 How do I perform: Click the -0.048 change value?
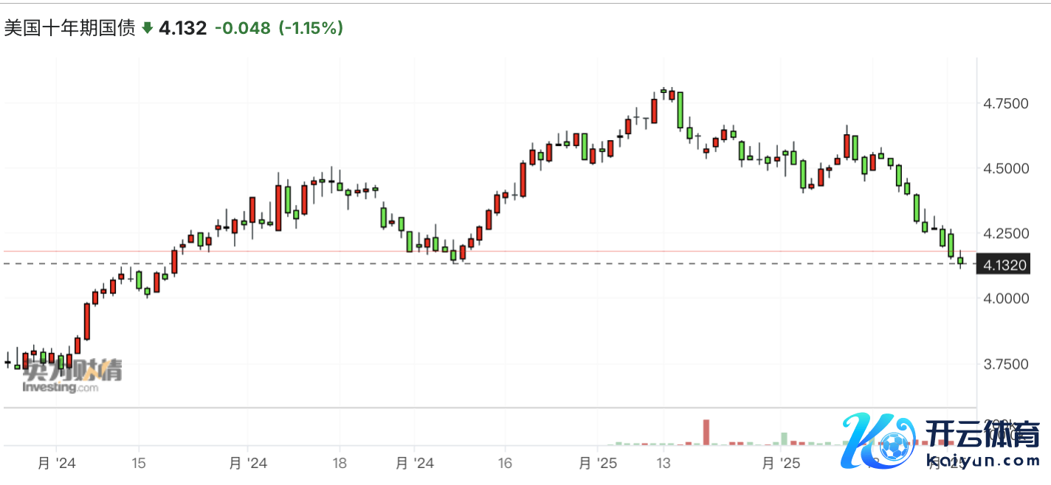pyautogui.click(x=242, y=29)
